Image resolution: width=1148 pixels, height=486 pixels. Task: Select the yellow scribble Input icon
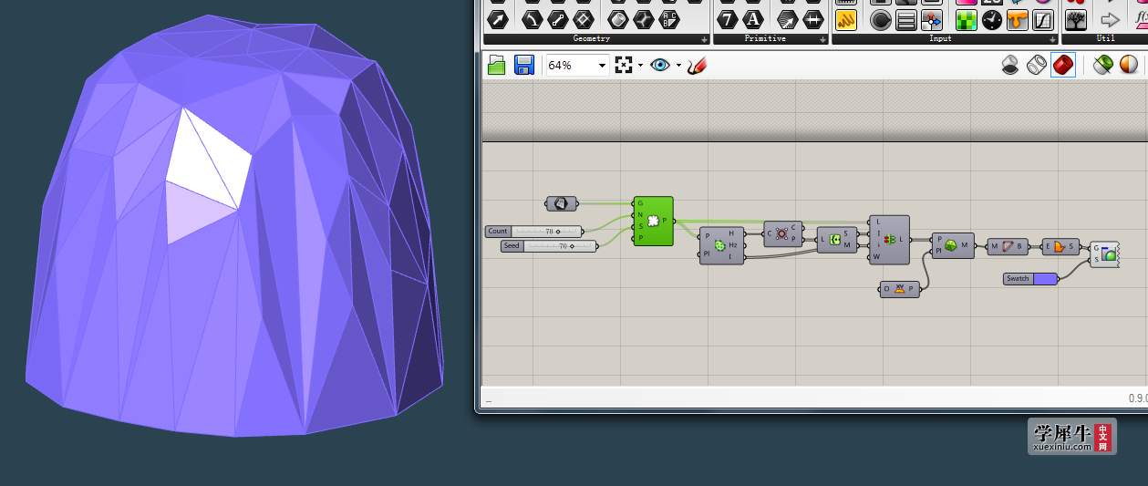846,19
